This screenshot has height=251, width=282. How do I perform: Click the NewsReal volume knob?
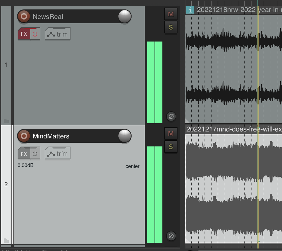coord(125,17)
